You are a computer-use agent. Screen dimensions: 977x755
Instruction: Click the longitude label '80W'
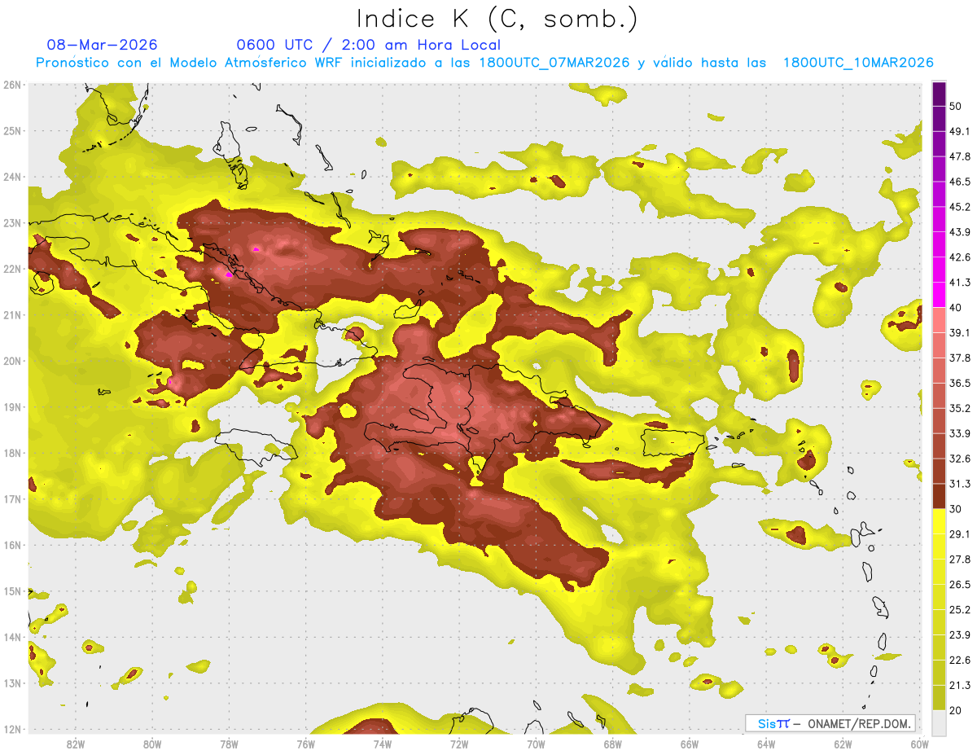point(151,744)
